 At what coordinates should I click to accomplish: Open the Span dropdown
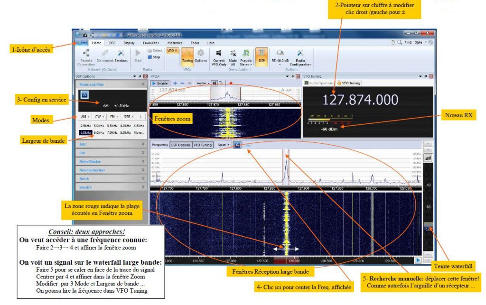click(224, 145)
